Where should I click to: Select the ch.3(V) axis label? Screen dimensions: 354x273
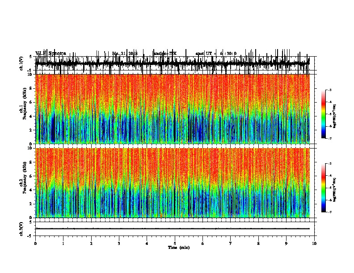21,229
